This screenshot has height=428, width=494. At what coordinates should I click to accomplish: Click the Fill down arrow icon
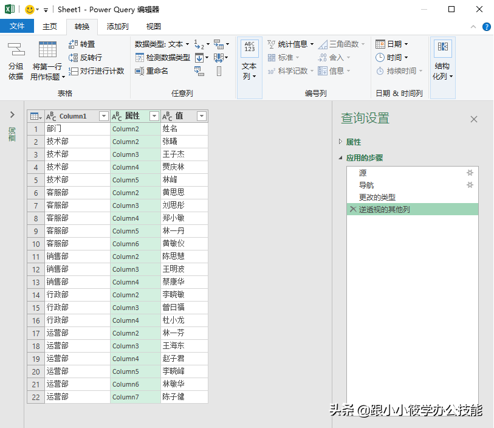(x=199, y=57)
